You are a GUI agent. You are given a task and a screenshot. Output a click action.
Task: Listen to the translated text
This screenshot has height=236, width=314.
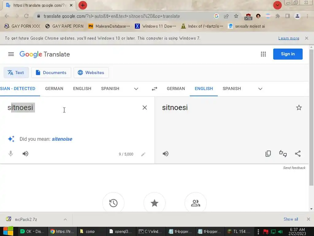[x=166, y=154]
